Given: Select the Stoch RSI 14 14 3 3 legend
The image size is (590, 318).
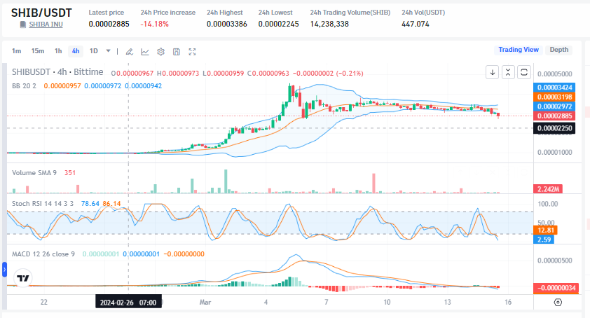Looking at the screenshot, I should click(x=43, y=204).
